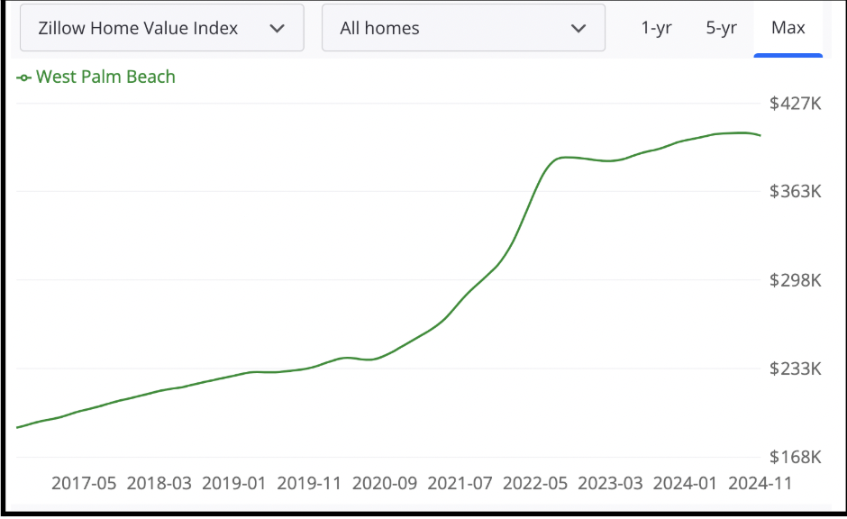Click the green legend marker icon
Image resolution: width=847 pixels, height=519 pixels.
click(x=24, y=77)
